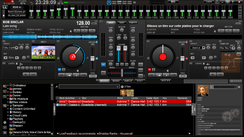Click SYNC on the left deck
Screen dimensions: 244x137
click(x=84, y=75)
